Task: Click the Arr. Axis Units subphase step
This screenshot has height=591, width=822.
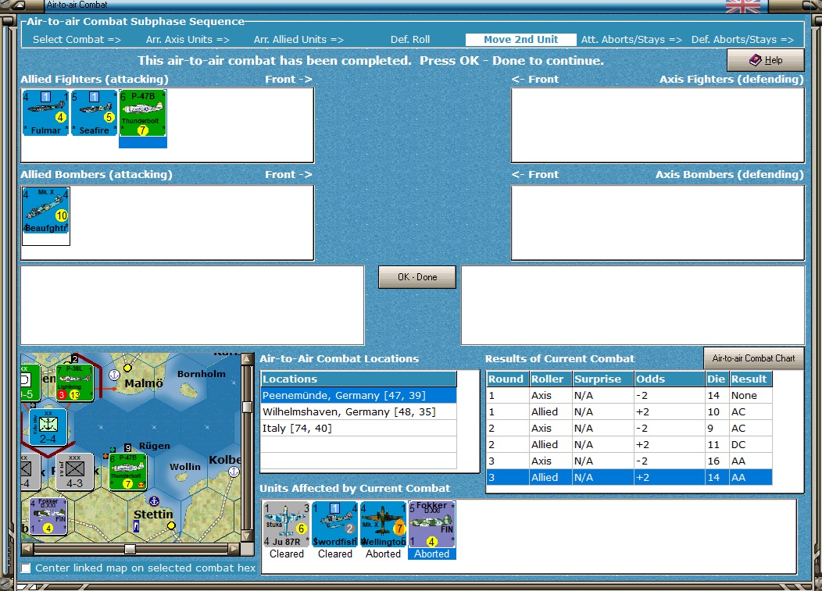Action: click(x=188, y=39)
